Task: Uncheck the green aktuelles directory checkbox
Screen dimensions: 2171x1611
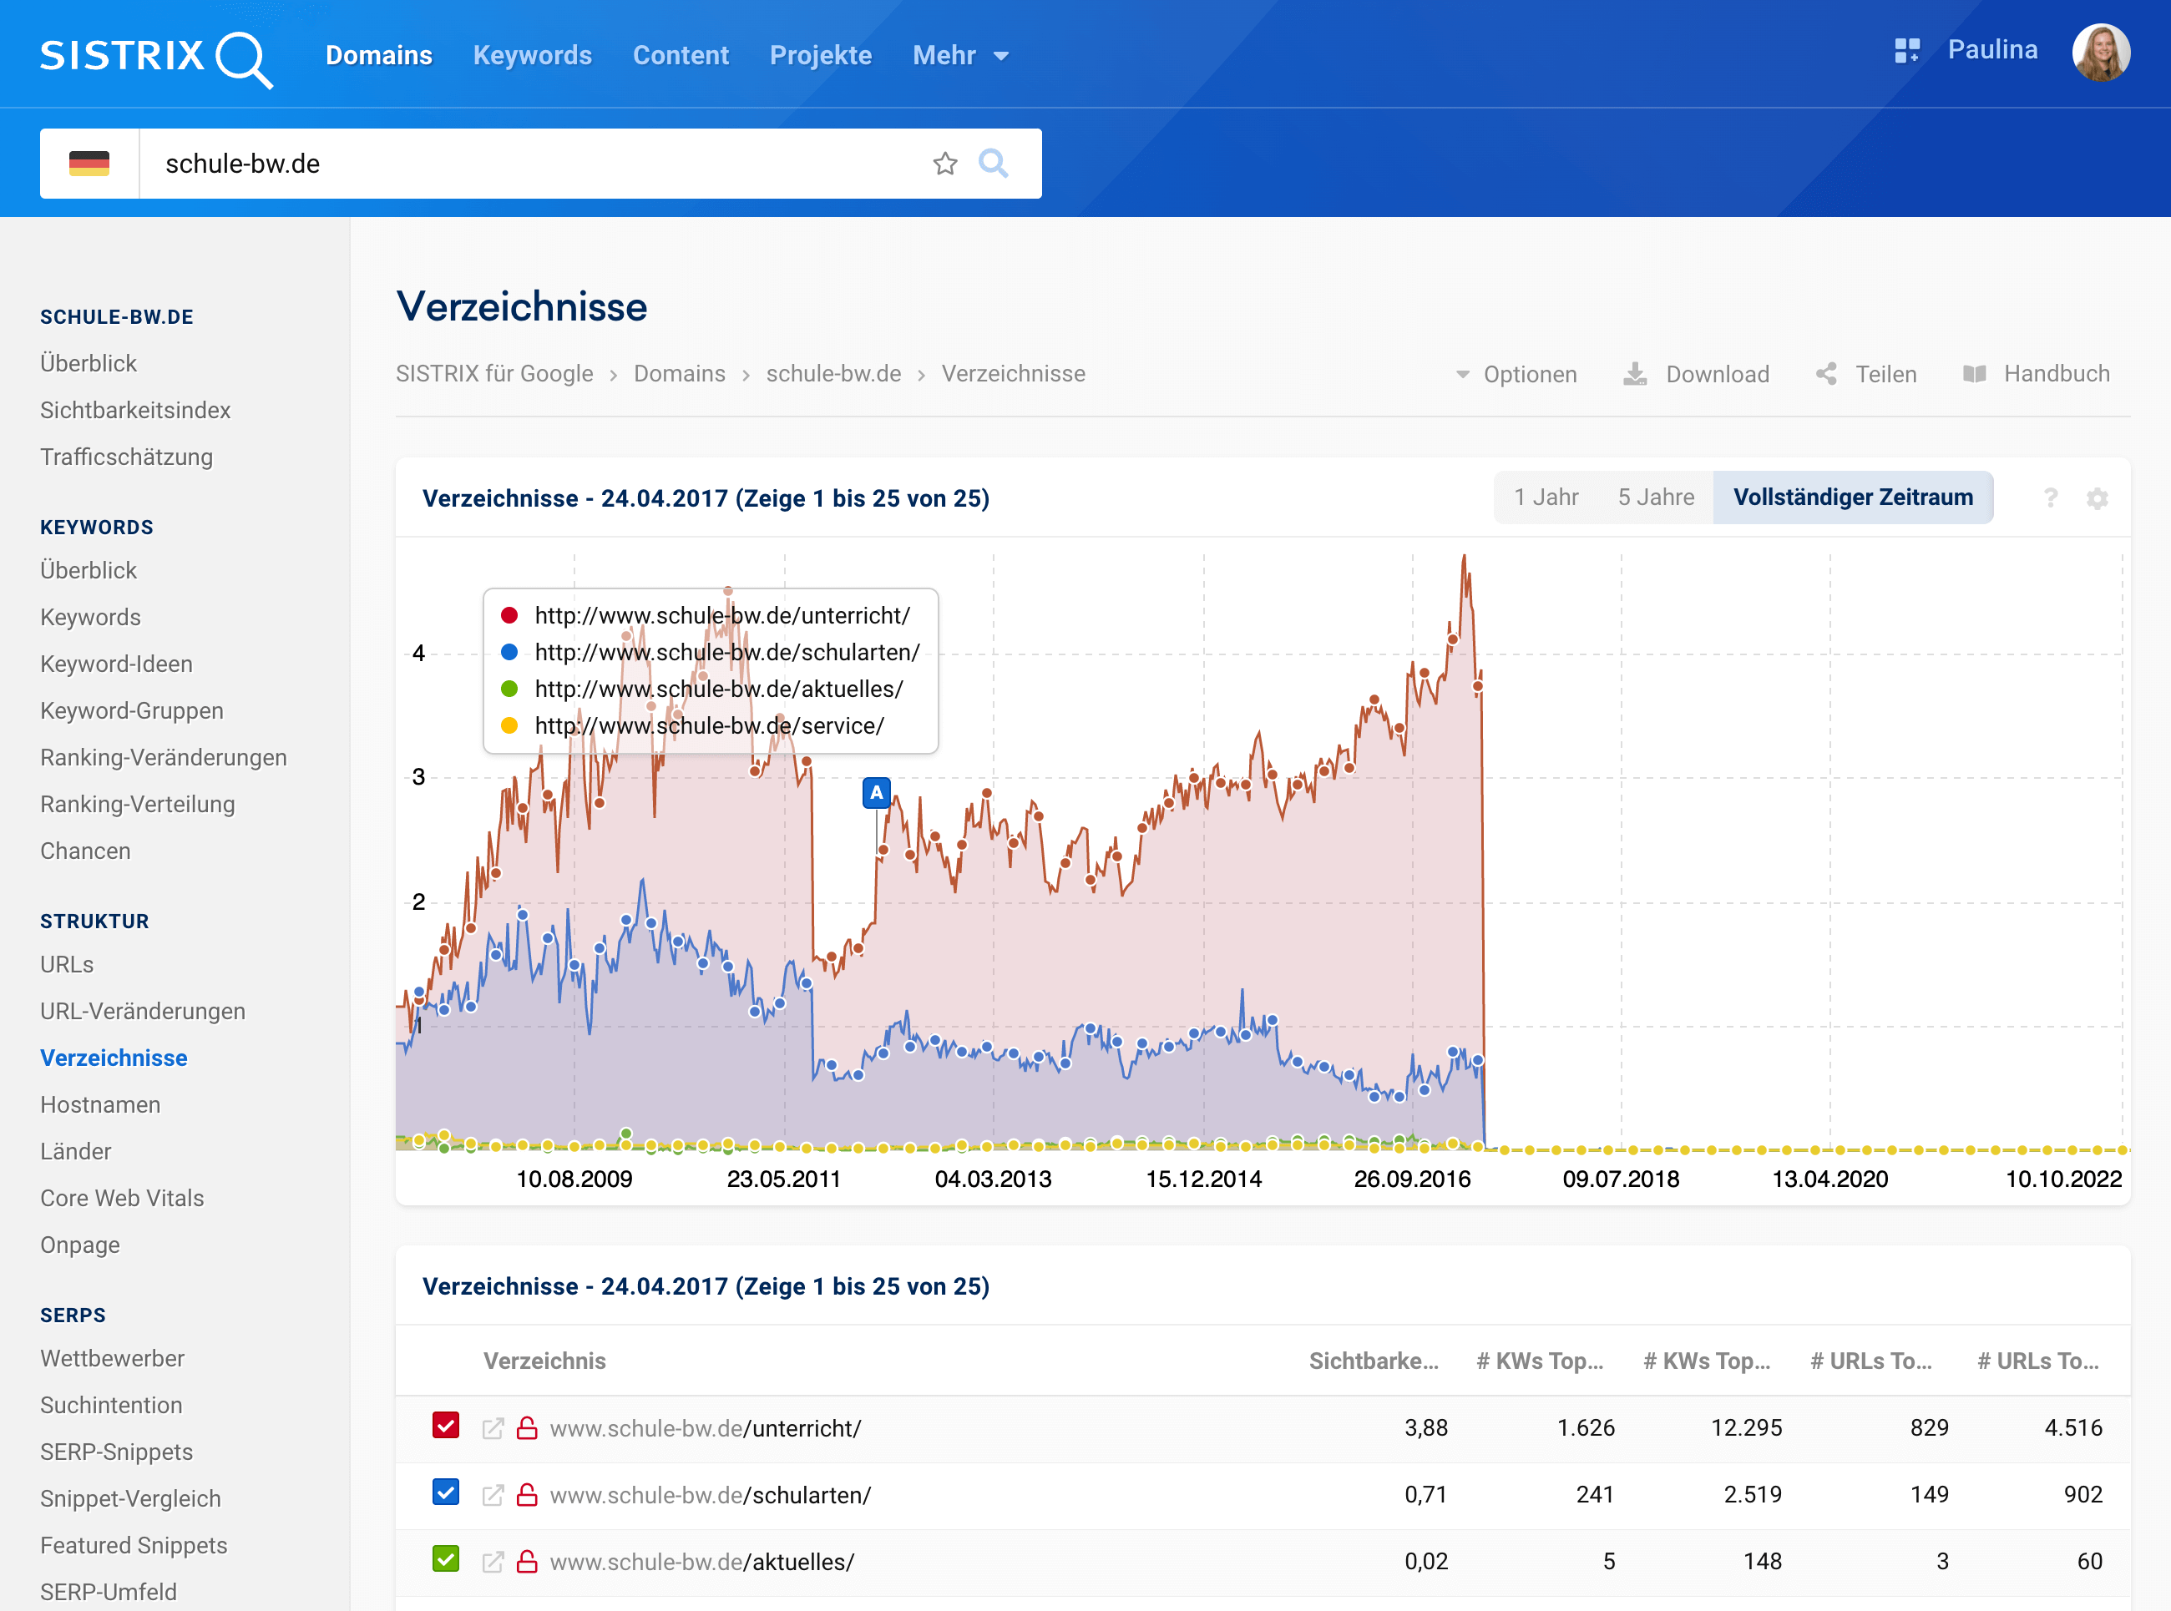Action: point(446,1559)
